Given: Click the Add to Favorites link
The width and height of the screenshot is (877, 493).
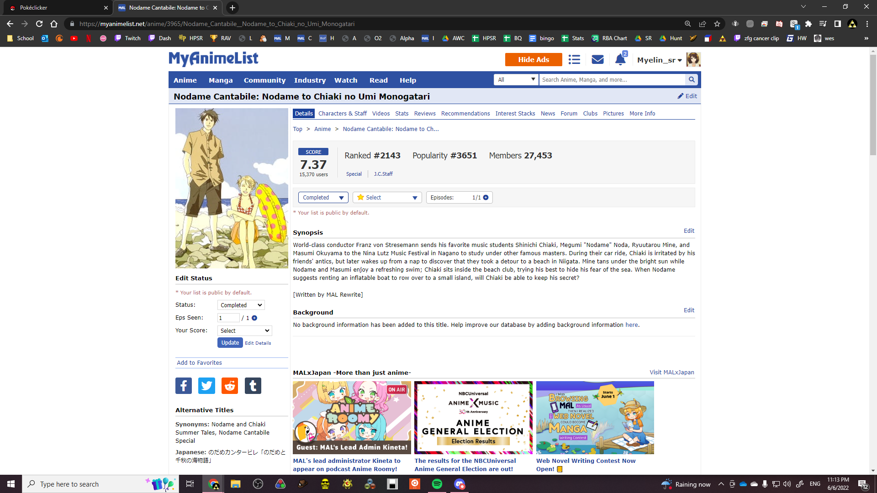Looking at the screenshot, I should [199, 363].
